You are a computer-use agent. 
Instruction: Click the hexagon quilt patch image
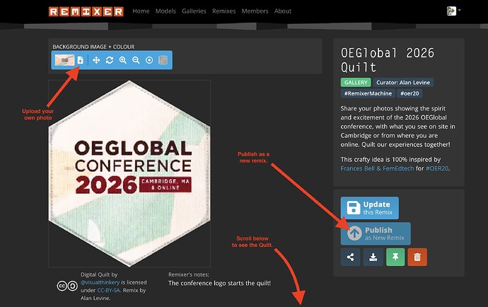[x=129, y=173]
